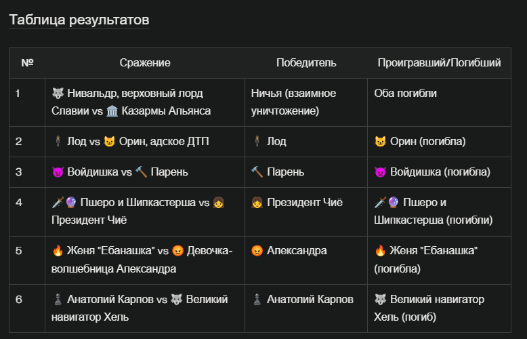Select the Ничья (взаимное уничтожение) cell
This screenshot has width=527, height=339.
pos(306,102)
